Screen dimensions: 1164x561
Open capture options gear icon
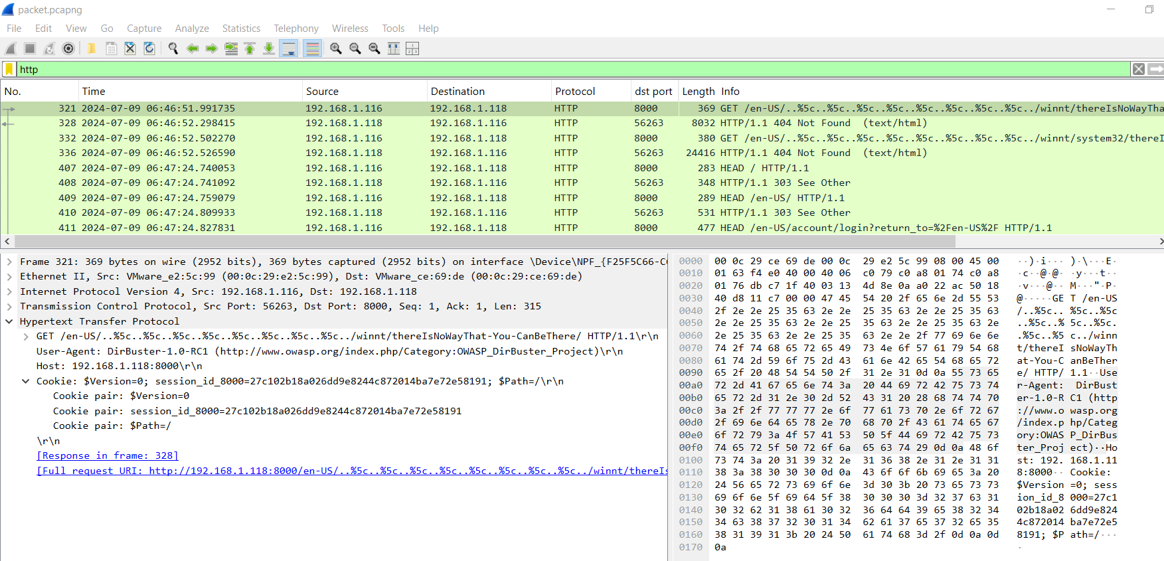click(68, 48)
